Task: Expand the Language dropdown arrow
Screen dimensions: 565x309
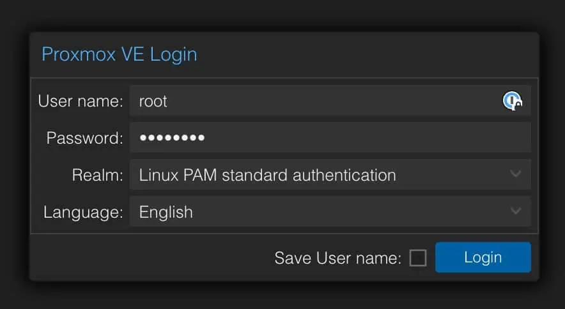Action: 516,211
